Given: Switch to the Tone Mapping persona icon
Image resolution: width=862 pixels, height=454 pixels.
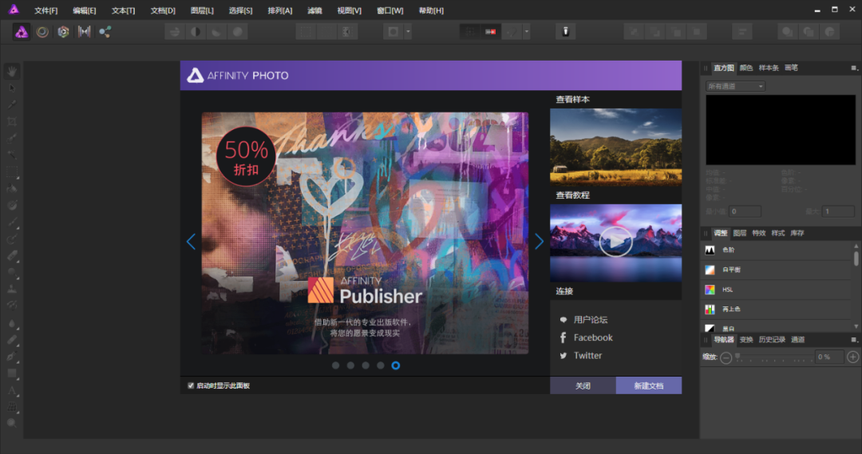Looking at the screenshot, I should tap(84, 32).
